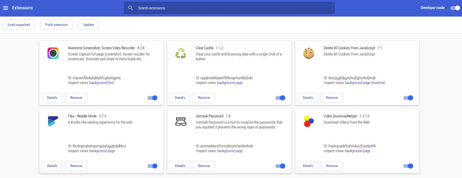Disable the Clear Cache extension
Image resolution: width=462 pixels, height=178 pixels.
pyautogui.click(x=280, y=98)
